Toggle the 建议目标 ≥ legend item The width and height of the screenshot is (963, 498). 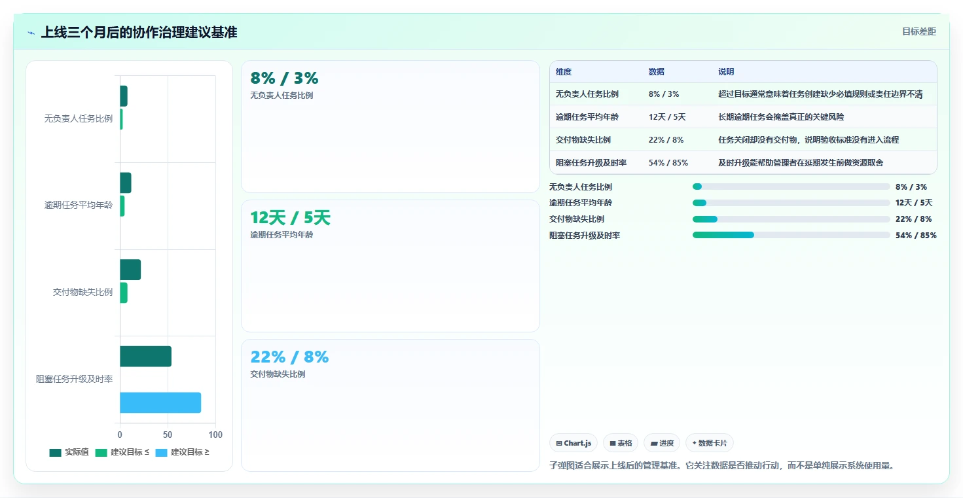point(183,452)
